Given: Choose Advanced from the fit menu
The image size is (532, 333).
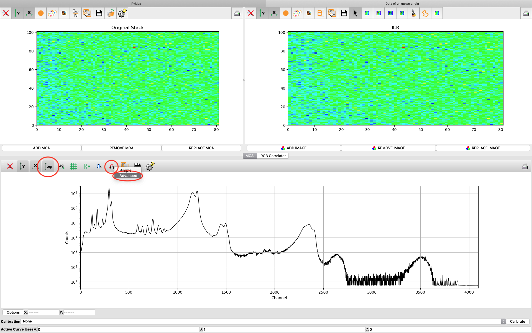Looking at the screenshot, I should coord(128,176).
